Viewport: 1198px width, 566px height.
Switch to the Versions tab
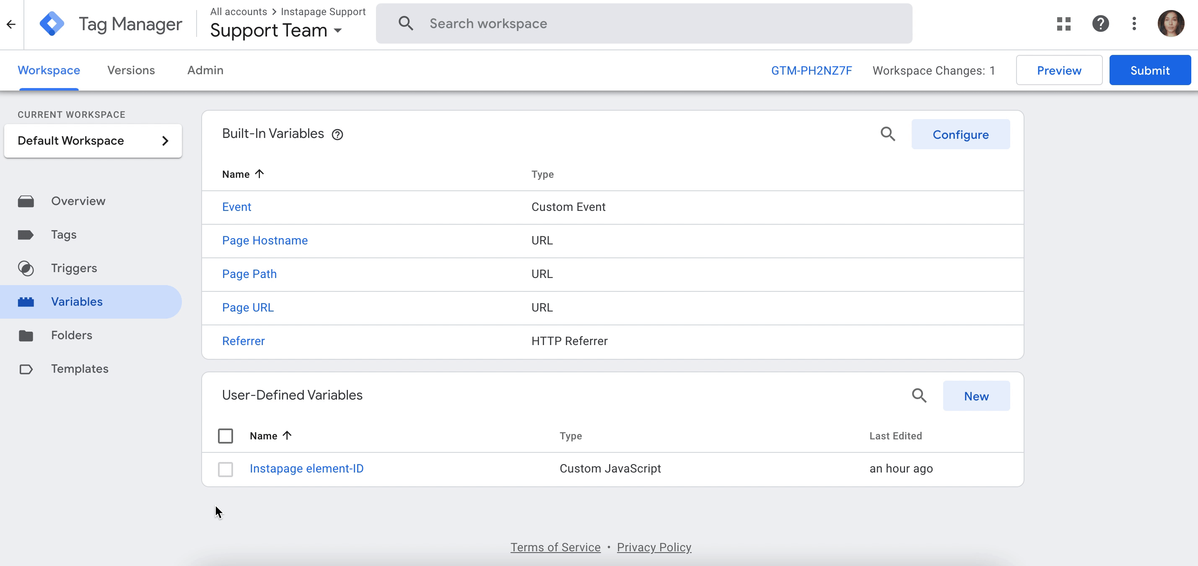131,70
